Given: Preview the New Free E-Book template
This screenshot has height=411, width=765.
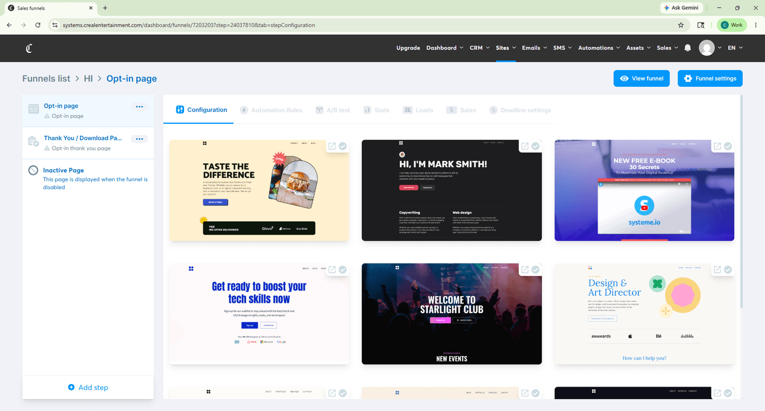Looking at the screenshot, I should pos(718,146).
